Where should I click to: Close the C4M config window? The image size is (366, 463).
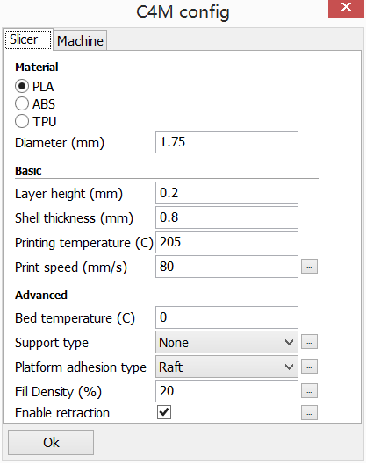[346, 9]
